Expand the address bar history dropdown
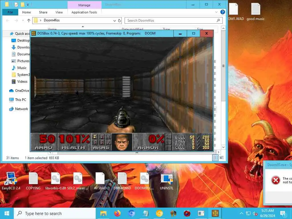This screenshot has height=219, width=292. [115, 21]
